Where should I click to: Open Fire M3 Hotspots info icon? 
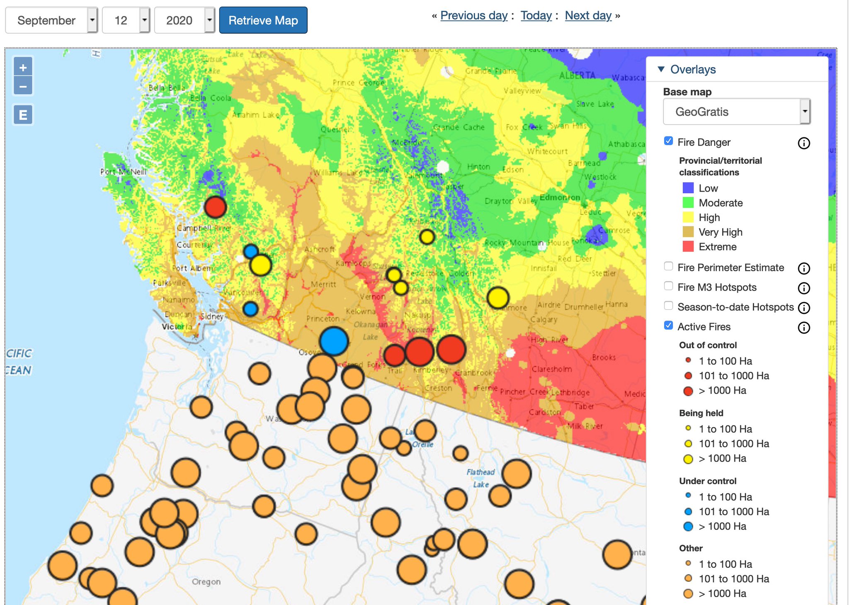[804, 288]
